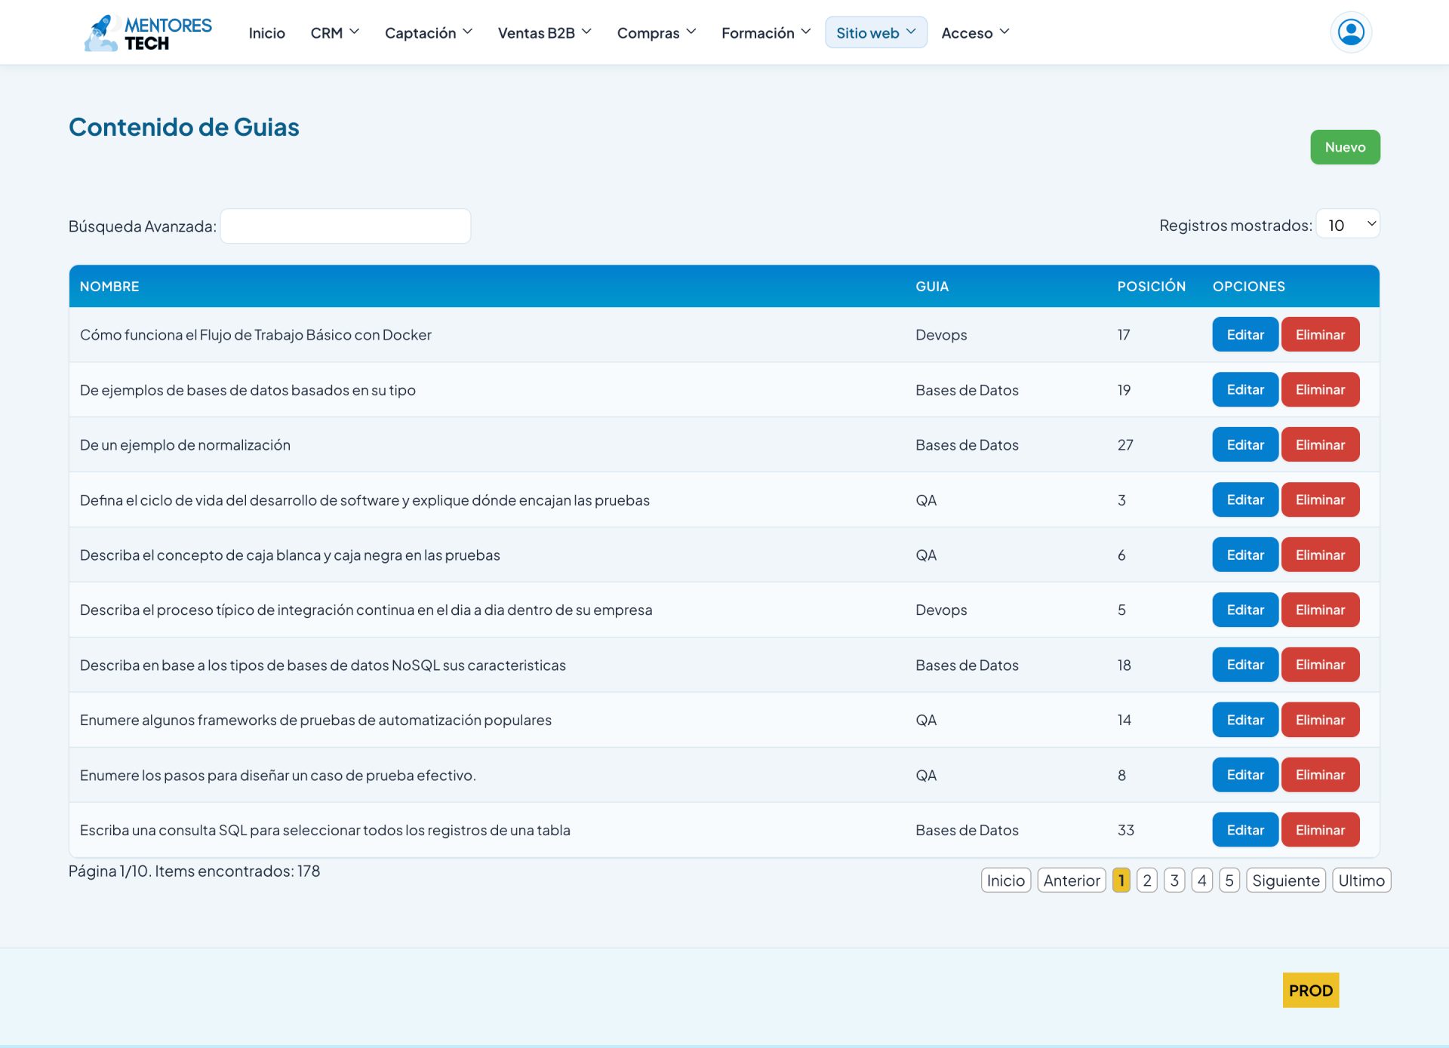Edit the 'bases de datos NoSQL' row
Viewport: 1449px width, 1048px height.
click(x=1244, y=665)
